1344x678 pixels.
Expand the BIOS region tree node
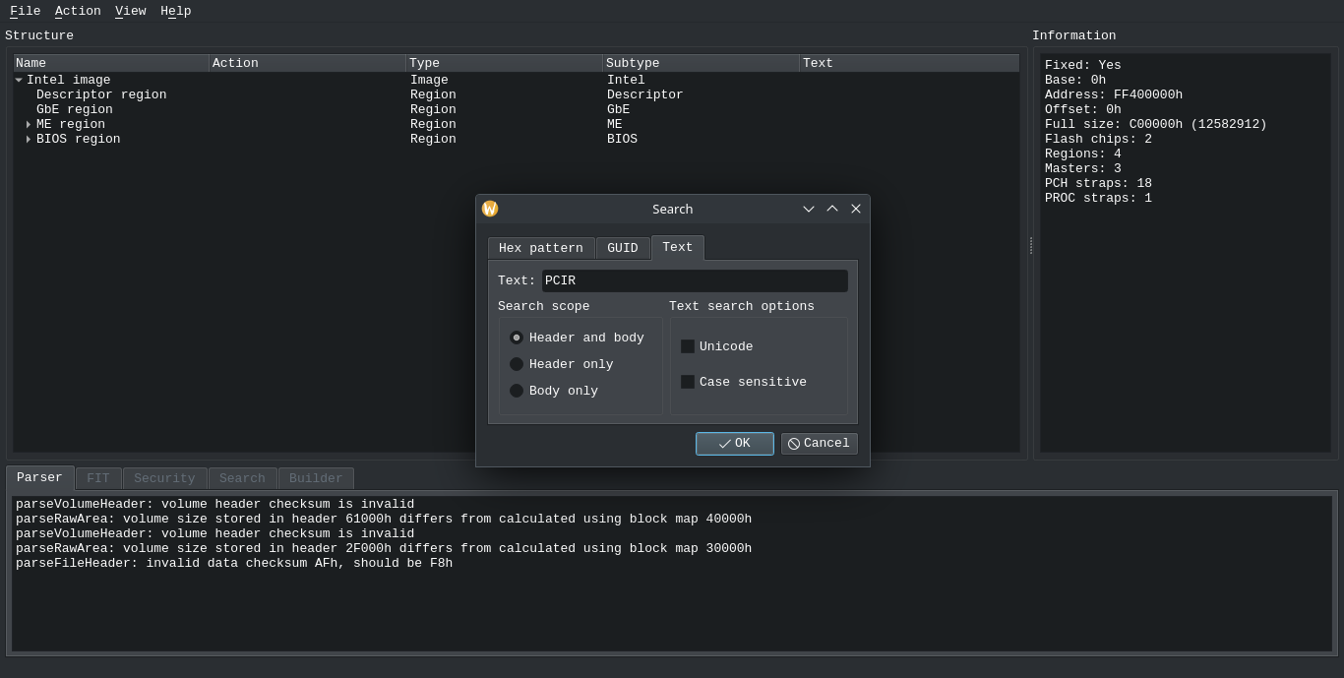coord(29,140)
